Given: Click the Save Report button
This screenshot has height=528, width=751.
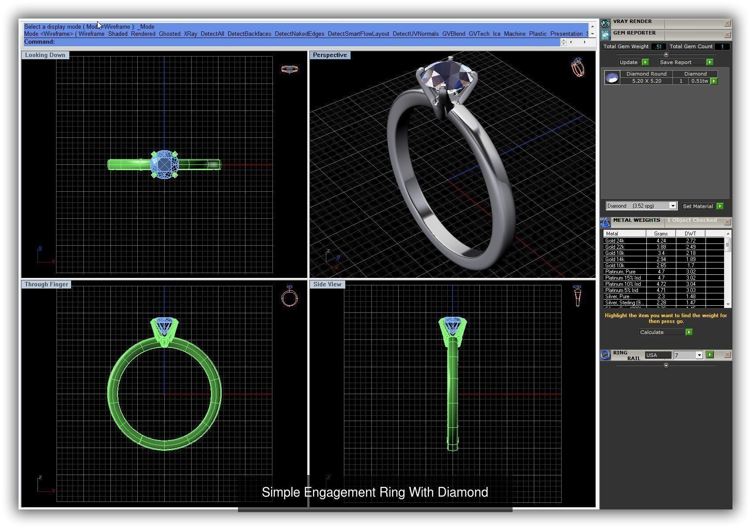Looking at the screenshot, I should (x=682, y=62).
